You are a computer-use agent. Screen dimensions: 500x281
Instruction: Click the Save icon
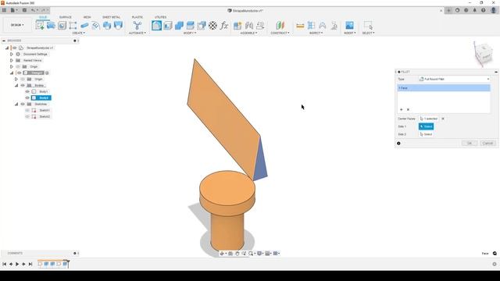click(24, 10)
